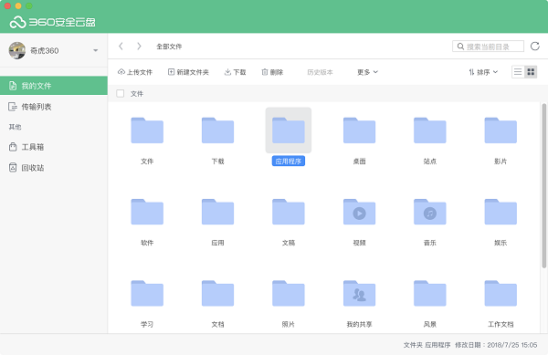Expand the 奇虎360 account dropdown
Screen dimensions: 548x355
pyautogui.click(x=95, y=50)
